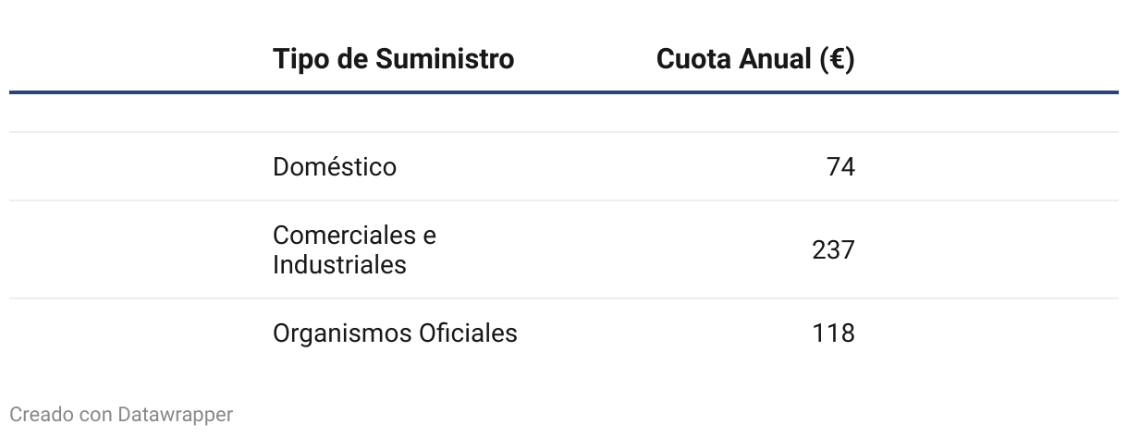Viewport: 1128px width, 436px height.
Task: Open the "Creado con Datawrapper" link
Action: tap(121, 415)
